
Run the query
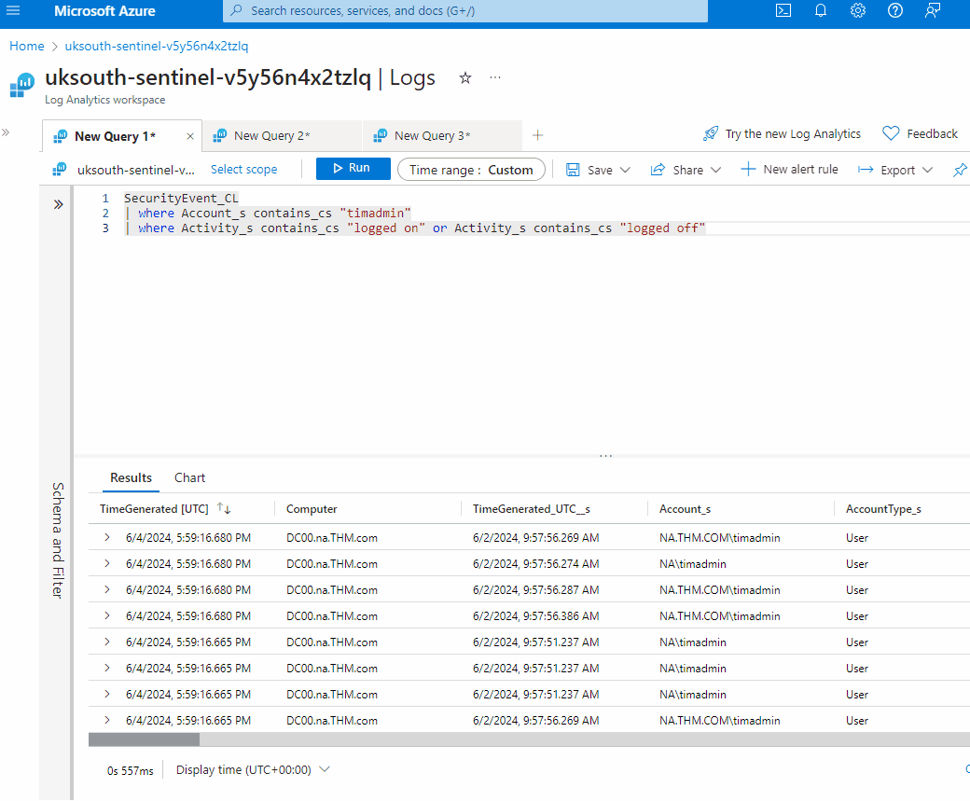(x=353, y=168)
